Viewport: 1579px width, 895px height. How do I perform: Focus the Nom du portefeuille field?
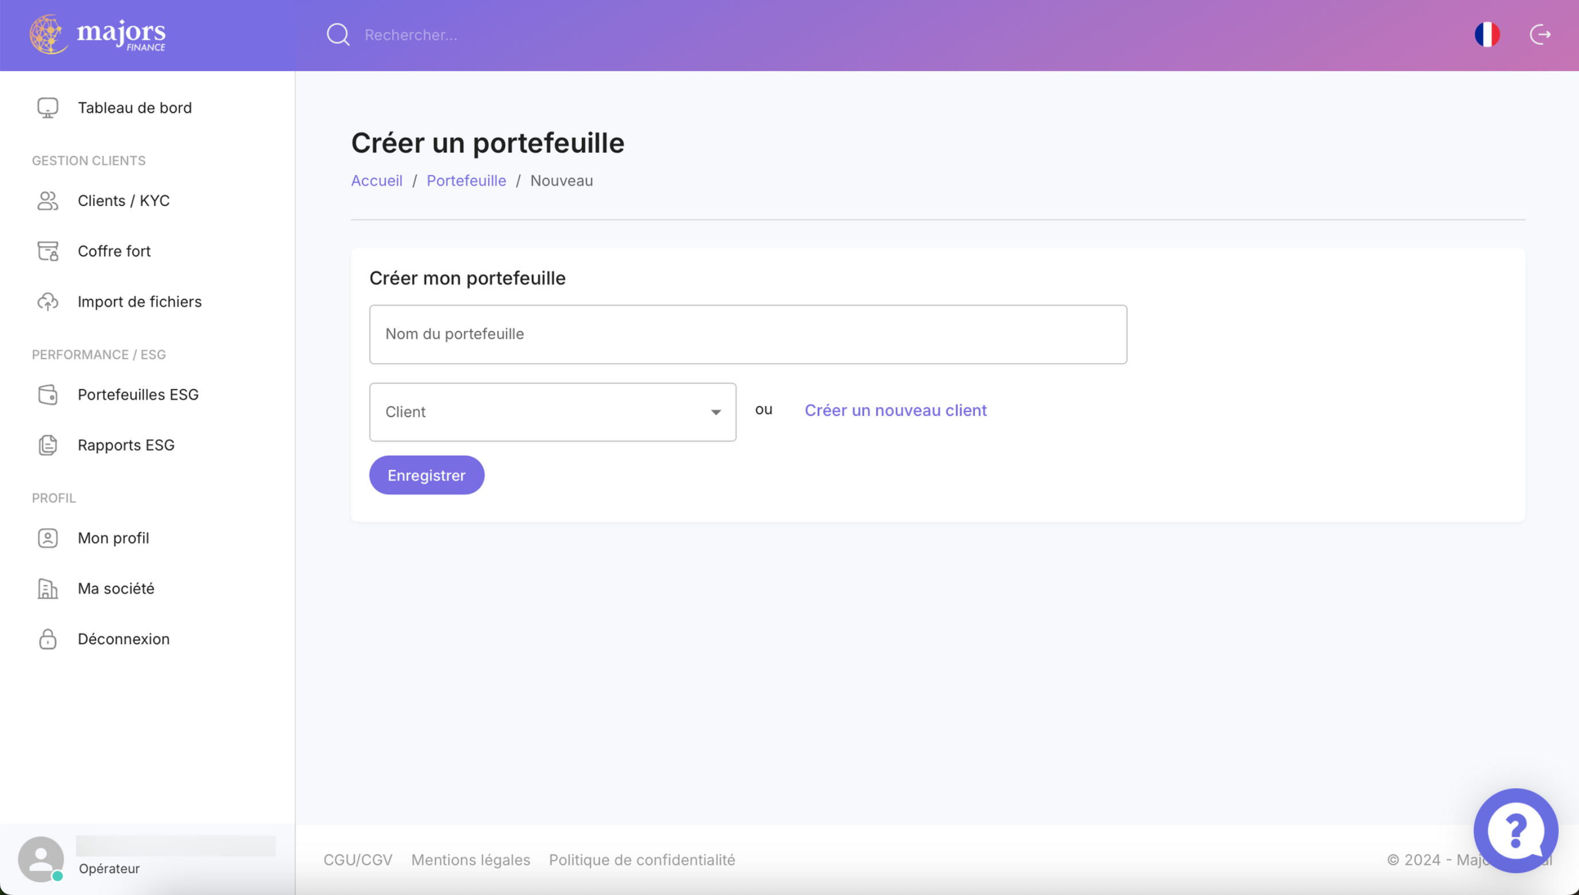[x=748, y=334]
